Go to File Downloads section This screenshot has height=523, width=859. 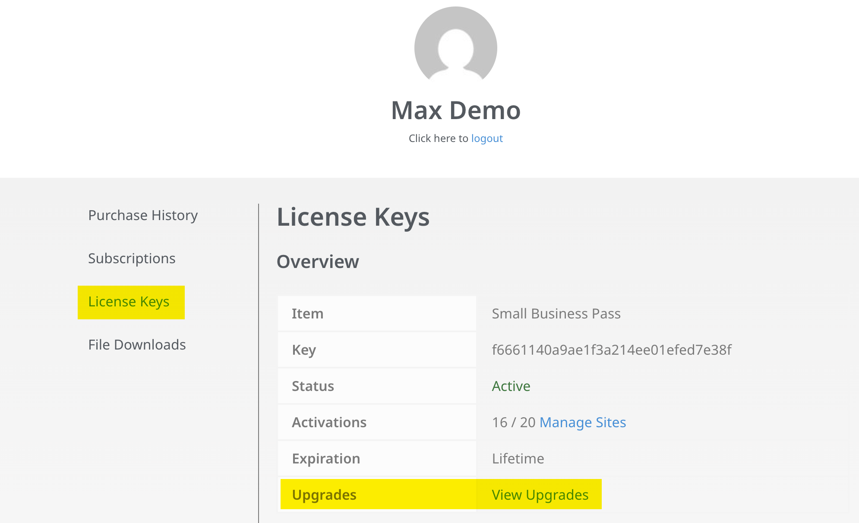137,345
